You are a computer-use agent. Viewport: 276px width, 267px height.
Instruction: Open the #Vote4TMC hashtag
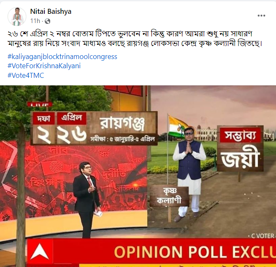[x=26, y=75]
